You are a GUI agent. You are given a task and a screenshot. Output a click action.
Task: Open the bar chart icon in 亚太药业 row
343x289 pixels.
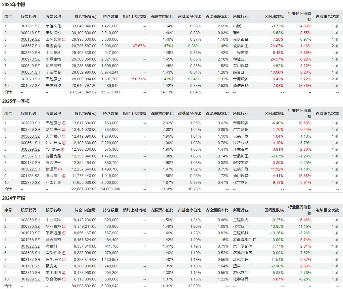[337, 183]
